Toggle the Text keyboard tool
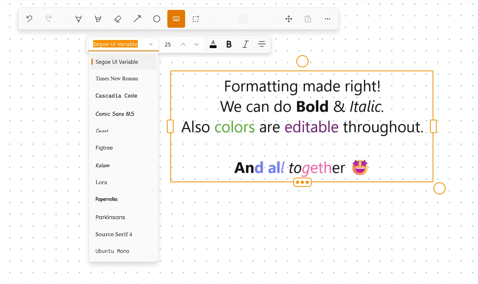 pos(176,19)
